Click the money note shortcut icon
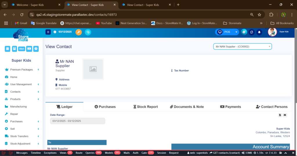This screenshot has width=297, height=156. (29, 49)
